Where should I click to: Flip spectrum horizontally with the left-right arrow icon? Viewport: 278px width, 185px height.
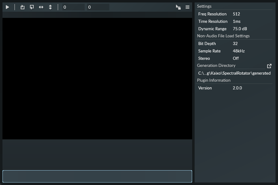pos(41,7)
